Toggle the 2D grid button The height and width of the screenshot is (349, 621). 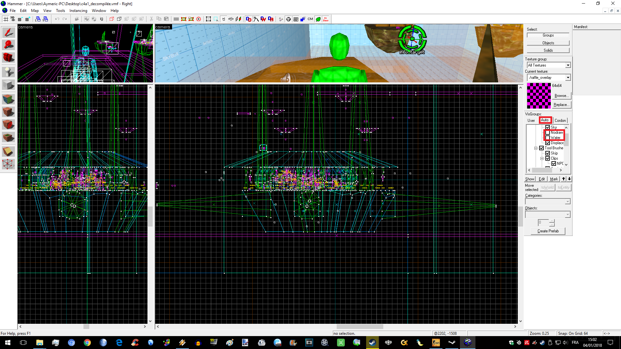click(6, 19)
